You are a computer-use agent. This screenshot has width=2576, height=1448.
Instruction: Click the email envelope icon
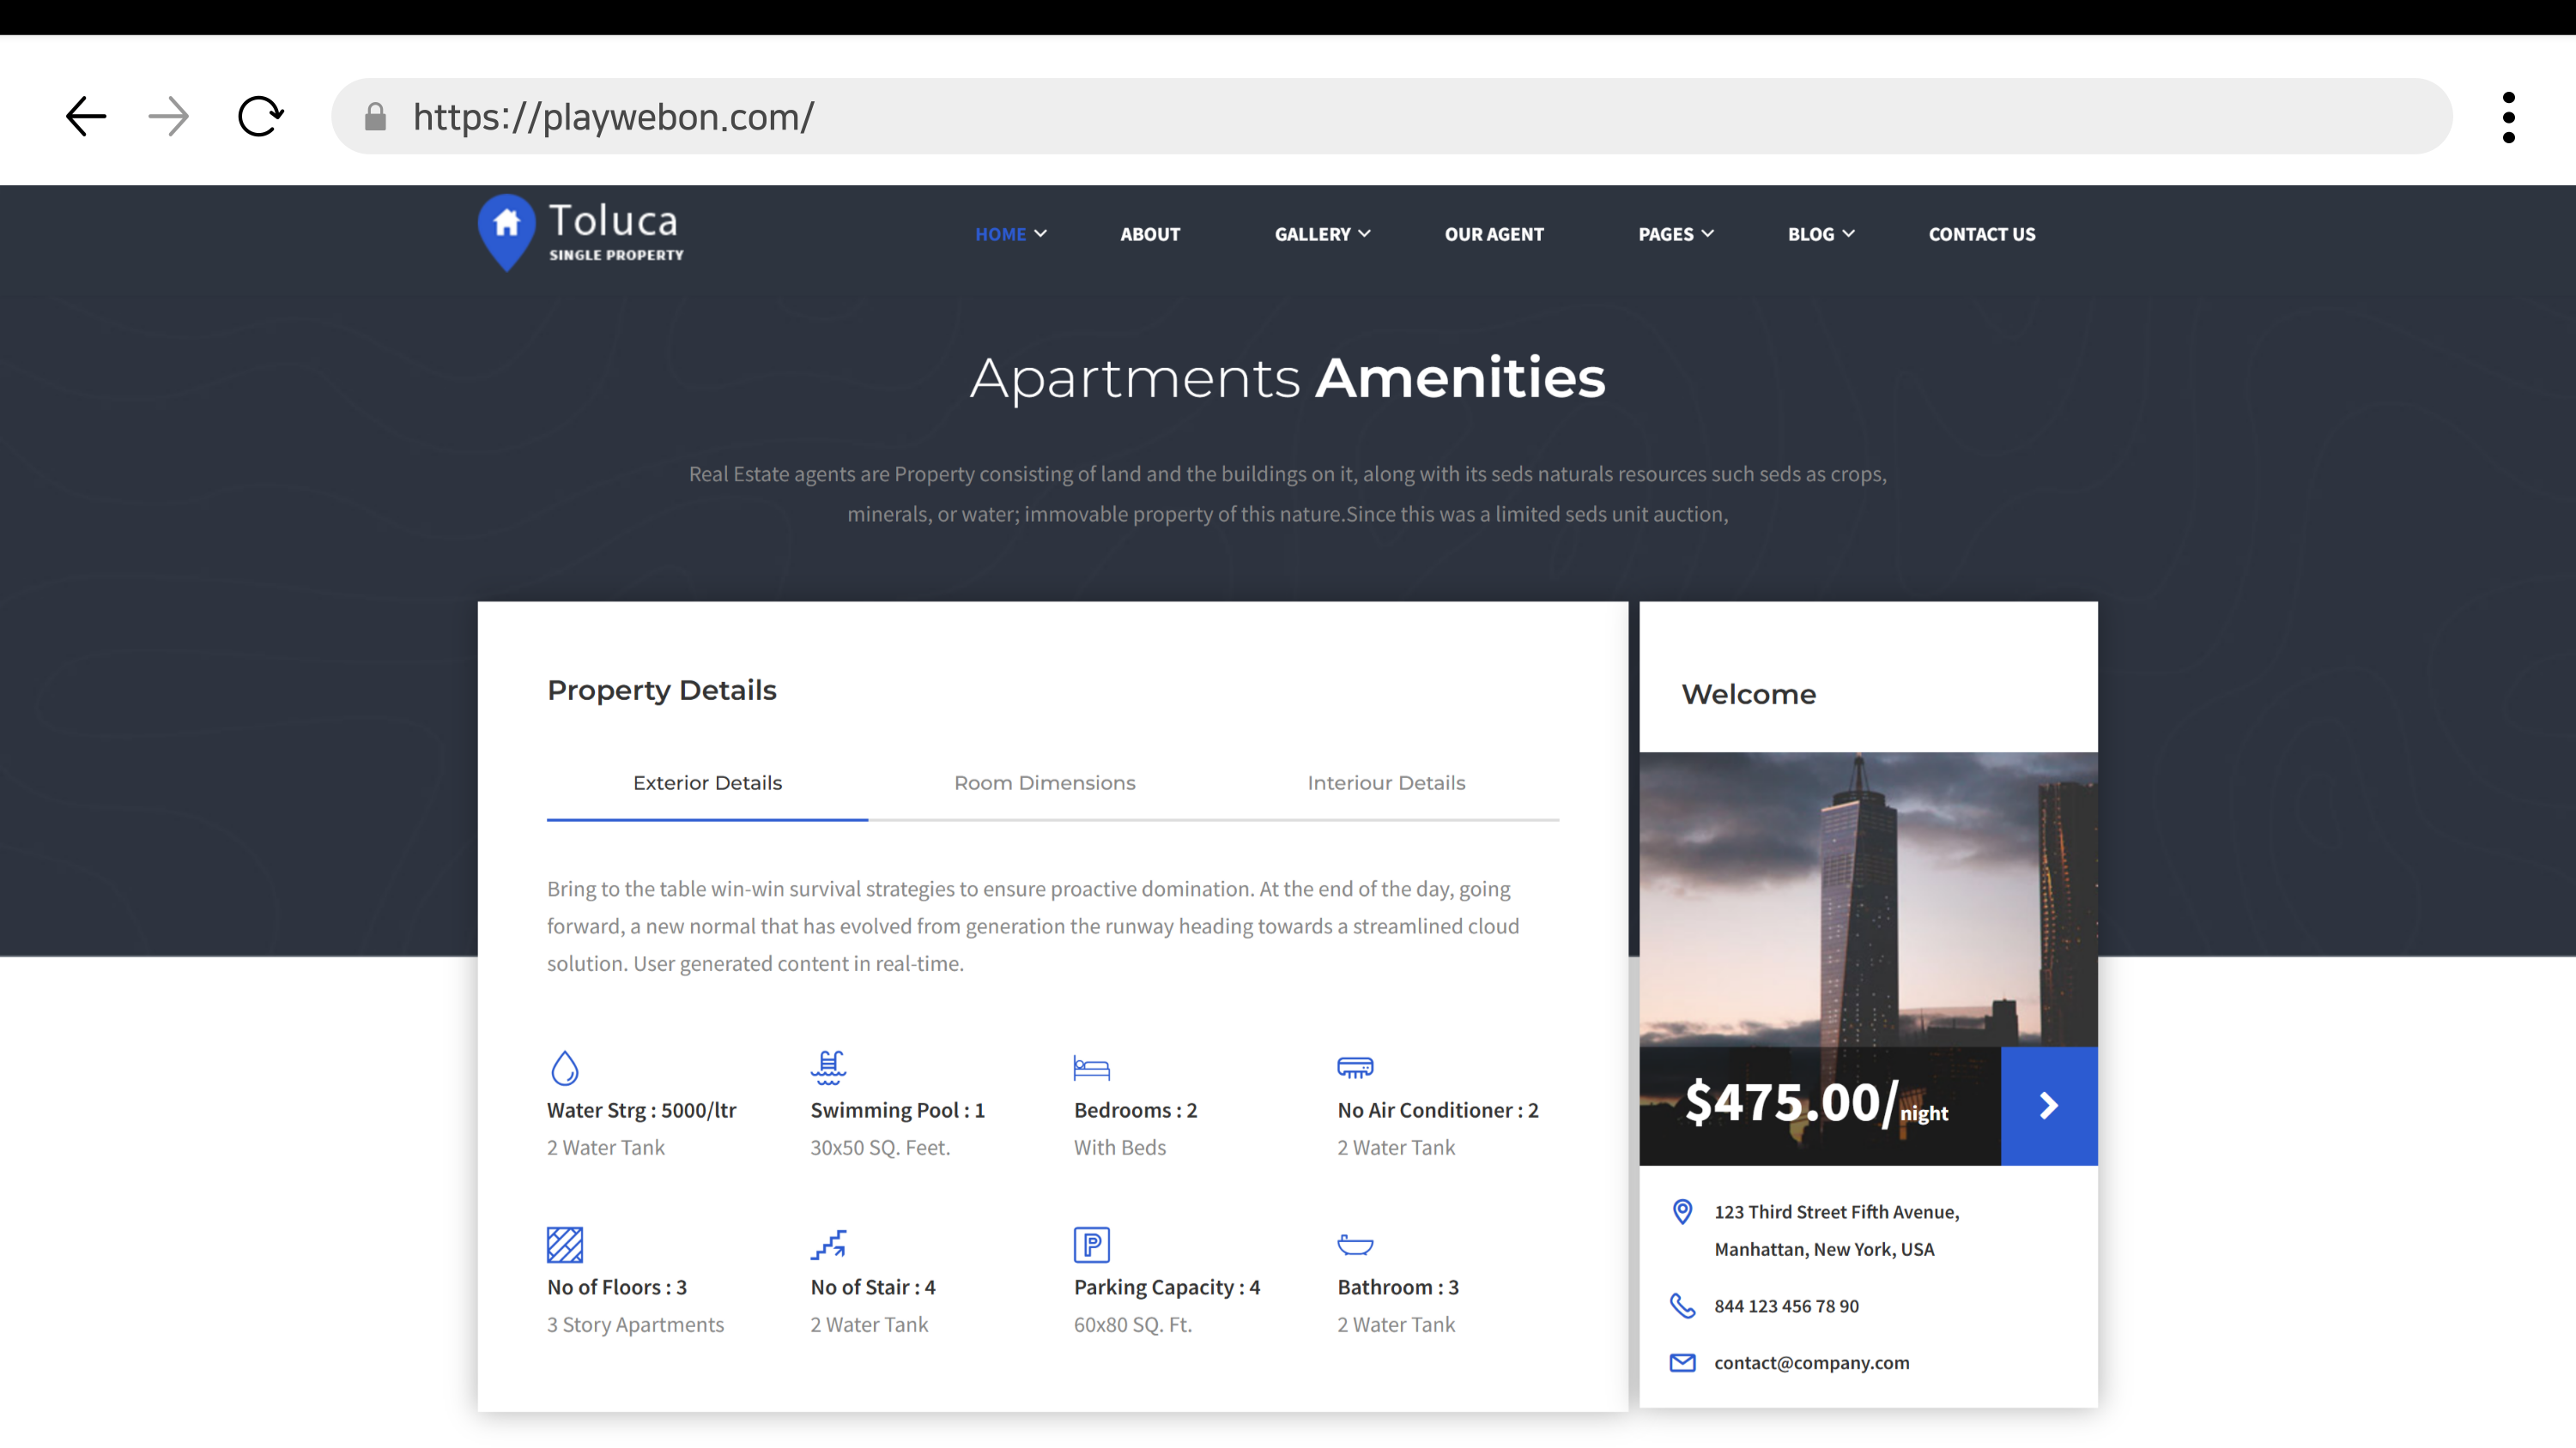[1683, 1362]
